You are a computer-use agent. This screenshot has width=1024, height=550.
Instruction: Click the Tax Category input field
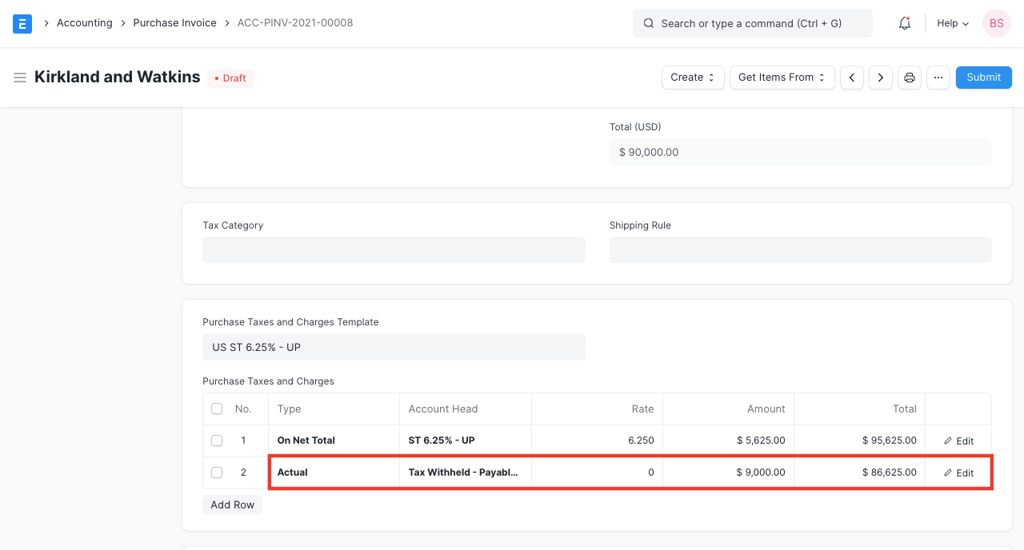pyautogui.click(x=394, y=249)
